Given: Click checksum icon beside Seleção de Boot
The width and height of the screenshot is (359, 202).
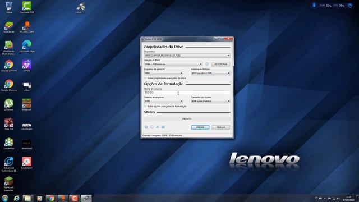Looking at the screenshot, I should (x=207, y=64).
